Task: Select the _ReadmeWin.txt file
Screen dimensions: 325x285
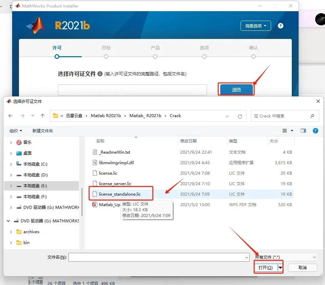Action: click(x=115, y=152)
